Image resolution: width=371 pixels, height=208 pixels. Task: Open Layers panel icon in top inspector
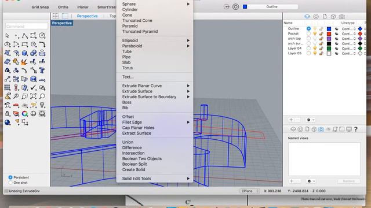click(x=307, y=16)
